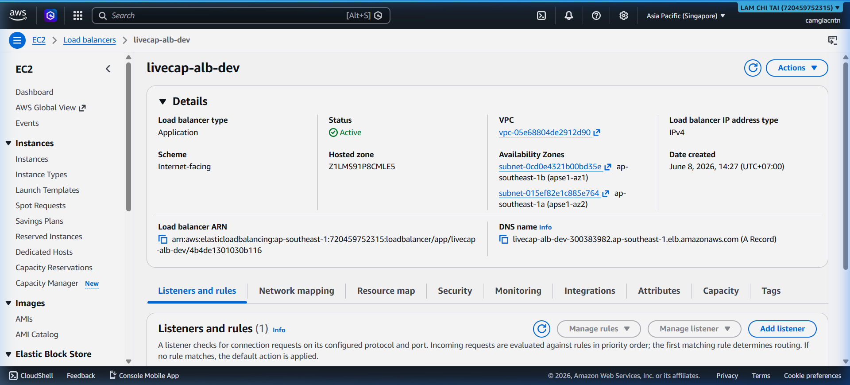This screenshot has height=385, width=850.
Task: Switch to the Capacity tab
Action: 721,291
